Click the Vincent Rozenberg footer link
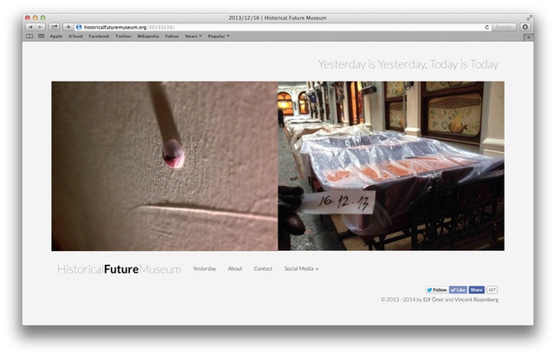Viewport: 555px width, 356px height. click(x=477, y=300)
